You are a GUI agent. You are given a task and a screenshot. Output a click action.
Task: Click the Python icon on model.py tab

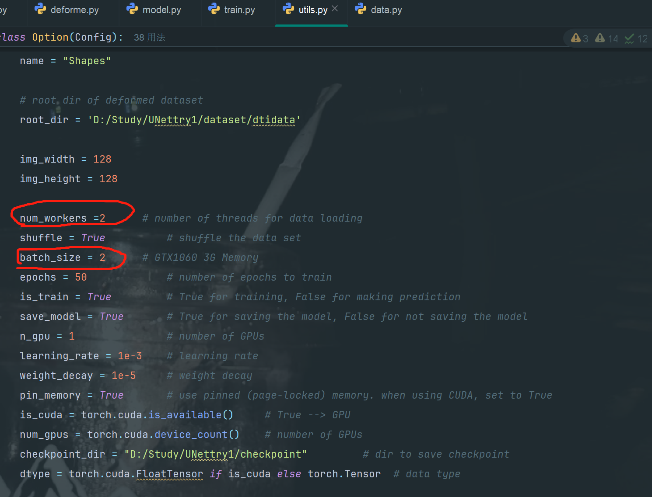pos(131,9)
